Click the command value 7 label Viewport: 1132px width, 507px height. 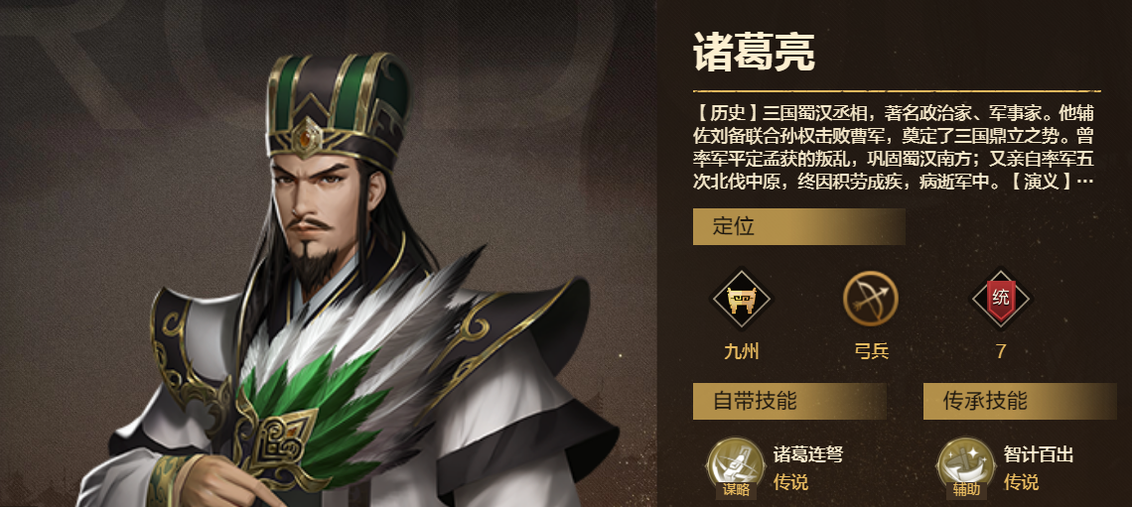pyautogui.click(x=1001, y=352)
